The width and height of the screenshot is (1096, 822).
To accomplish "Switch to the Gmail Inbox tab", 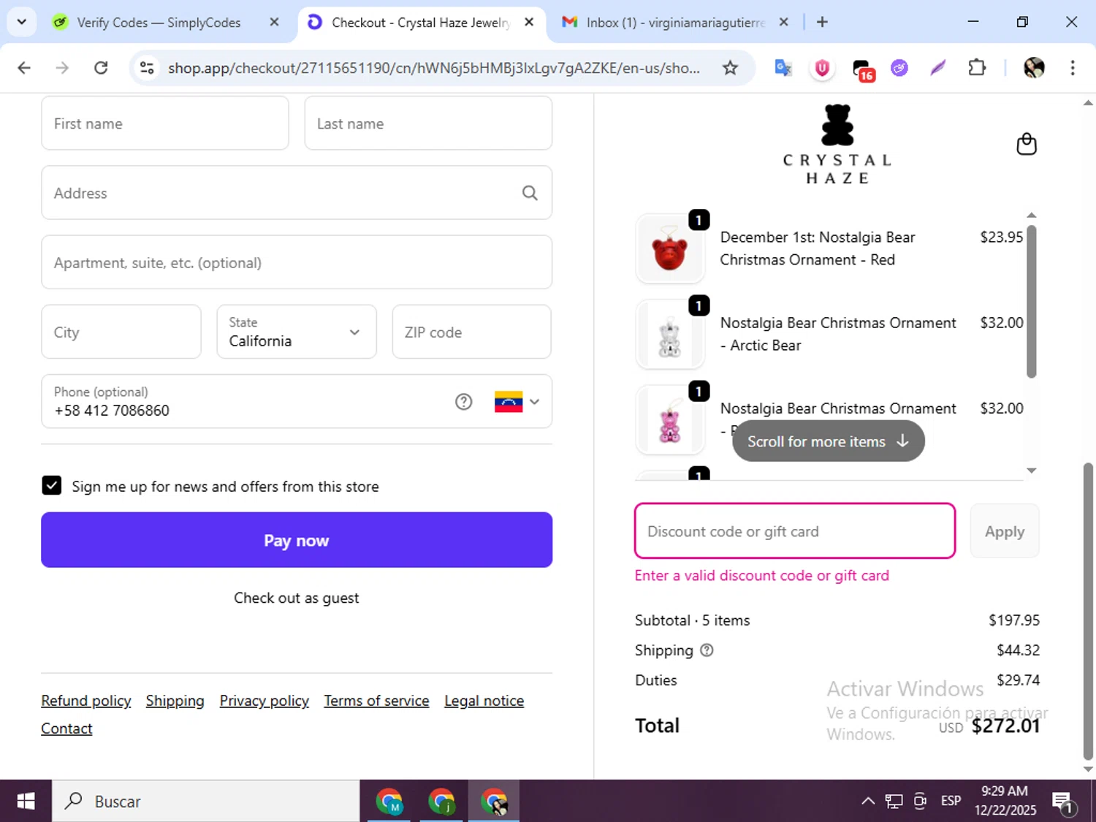I will pyautogui.click(x=665, y=22).
